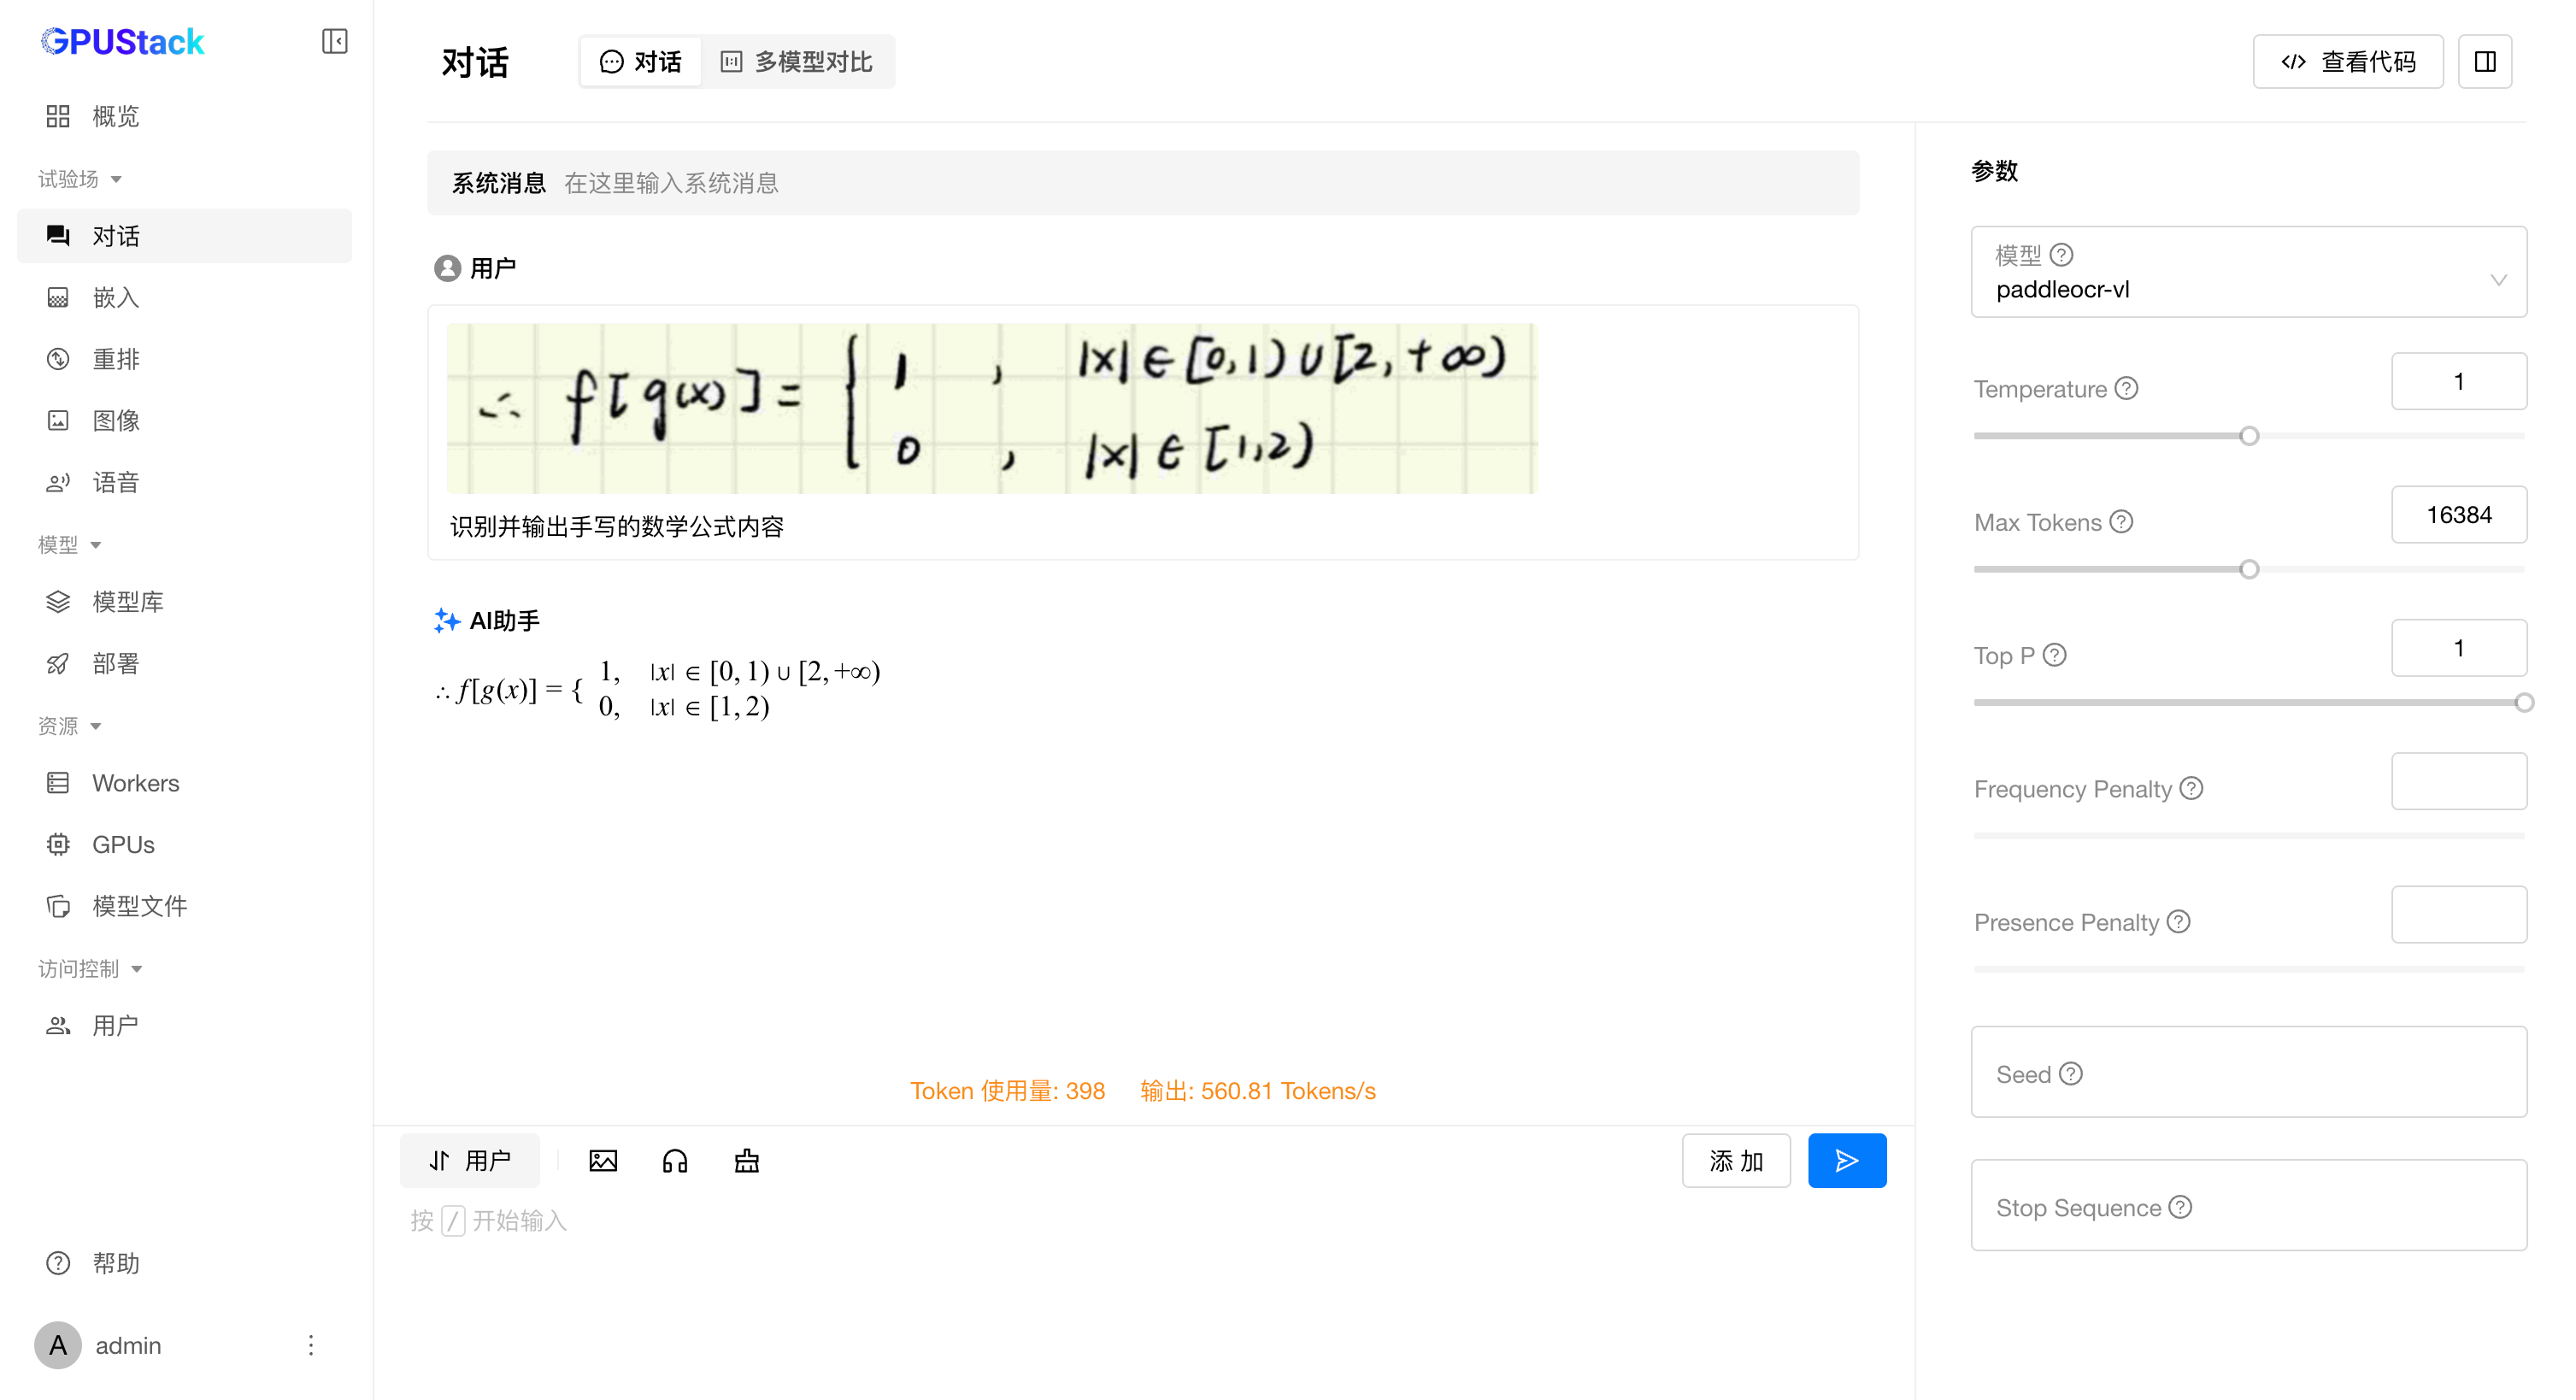Select the 对话 chat tab

[640, 61]
